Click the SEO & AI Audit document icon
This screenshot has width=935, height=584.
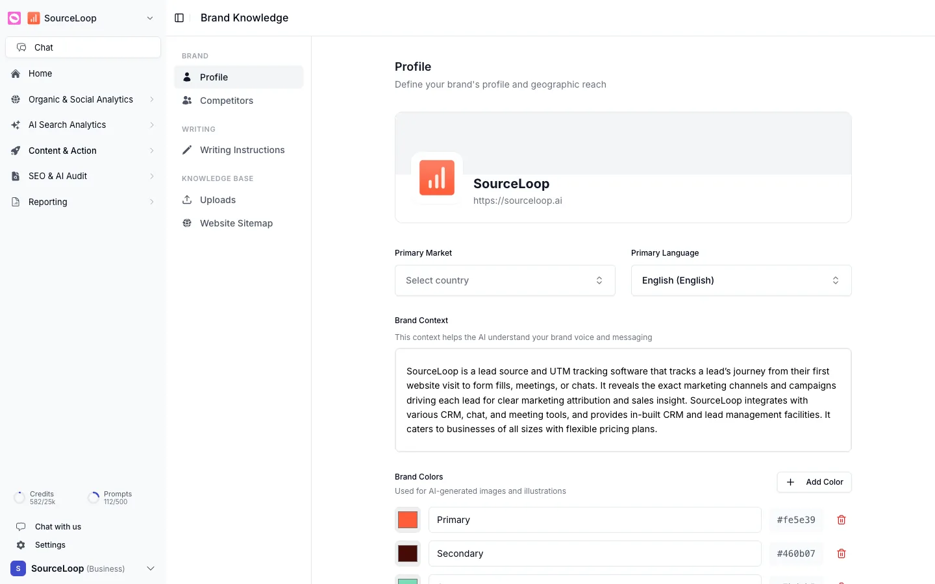(16, 176)
